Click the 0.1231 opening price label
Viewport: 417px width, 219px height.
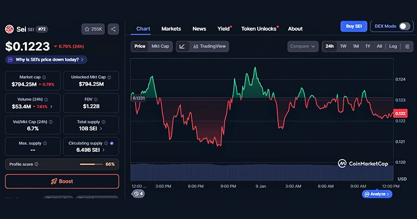(138, 98)
